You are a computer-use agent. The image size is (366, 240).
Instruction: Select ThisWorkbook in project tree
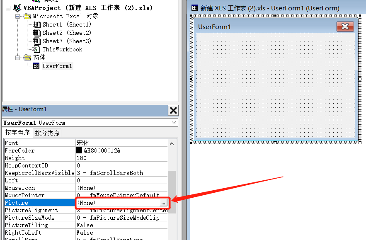(x=62, y=49)
